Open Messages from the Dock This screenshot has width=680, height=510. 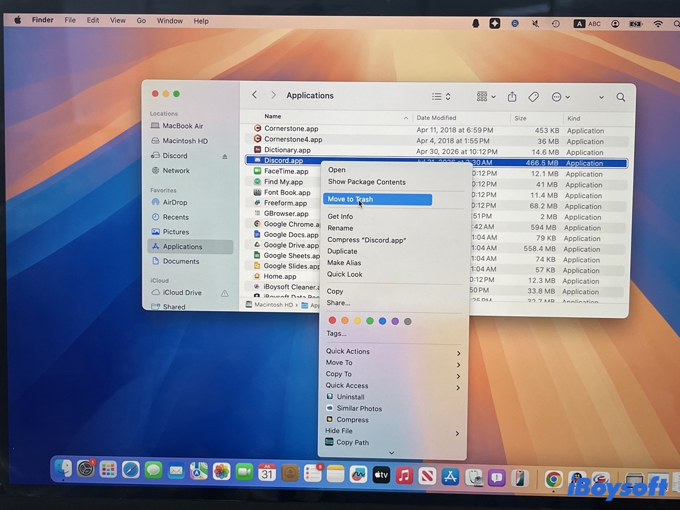click(154, 470)
